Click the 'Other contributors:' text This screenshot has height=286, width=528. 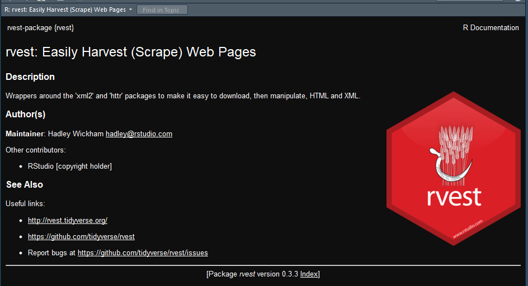(x=36, y=150)
